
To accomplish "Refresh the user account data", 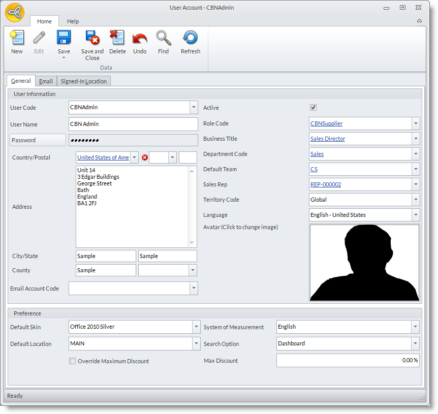I will [x=191, y=39].
